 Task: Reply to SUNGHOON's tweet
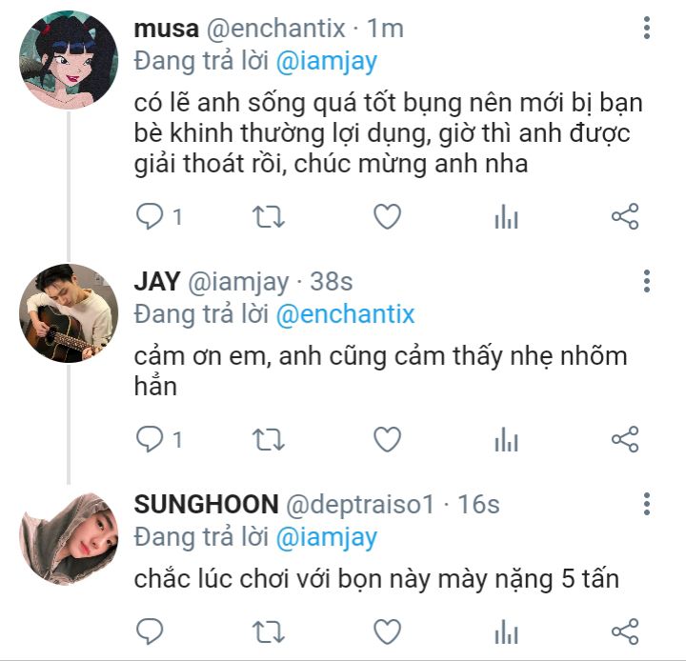[x=151, y=630]
